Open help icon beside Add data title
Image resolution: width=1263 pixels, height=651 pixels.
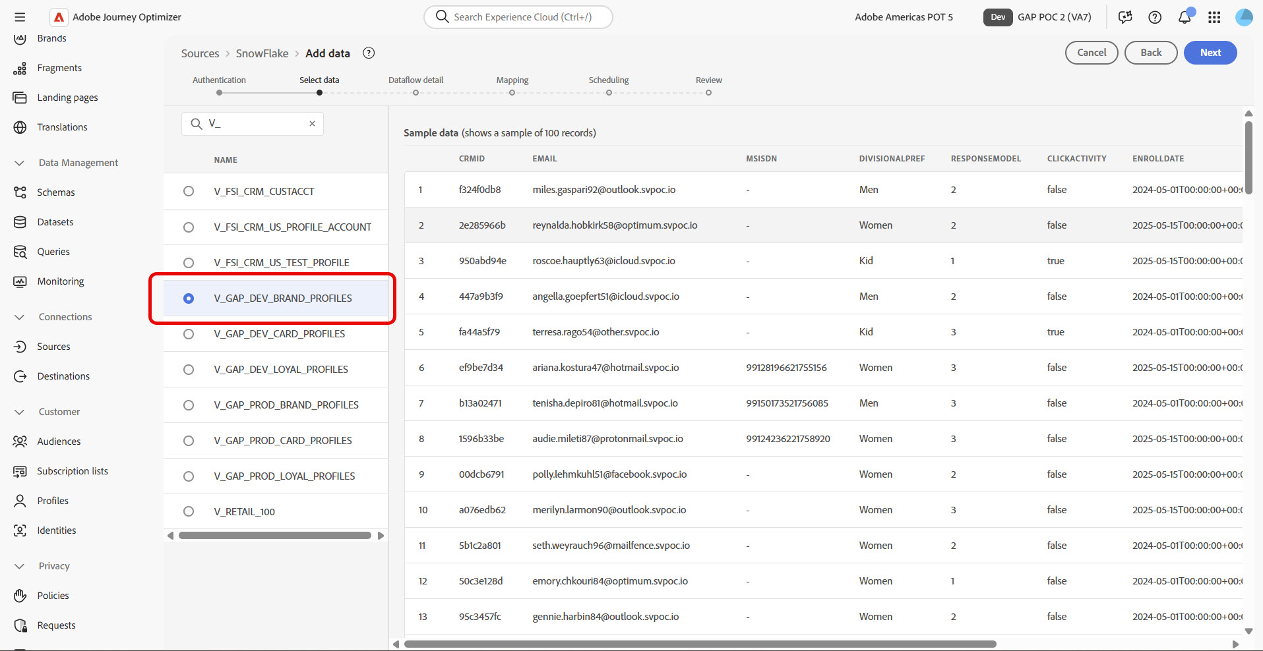click(369, 53)
